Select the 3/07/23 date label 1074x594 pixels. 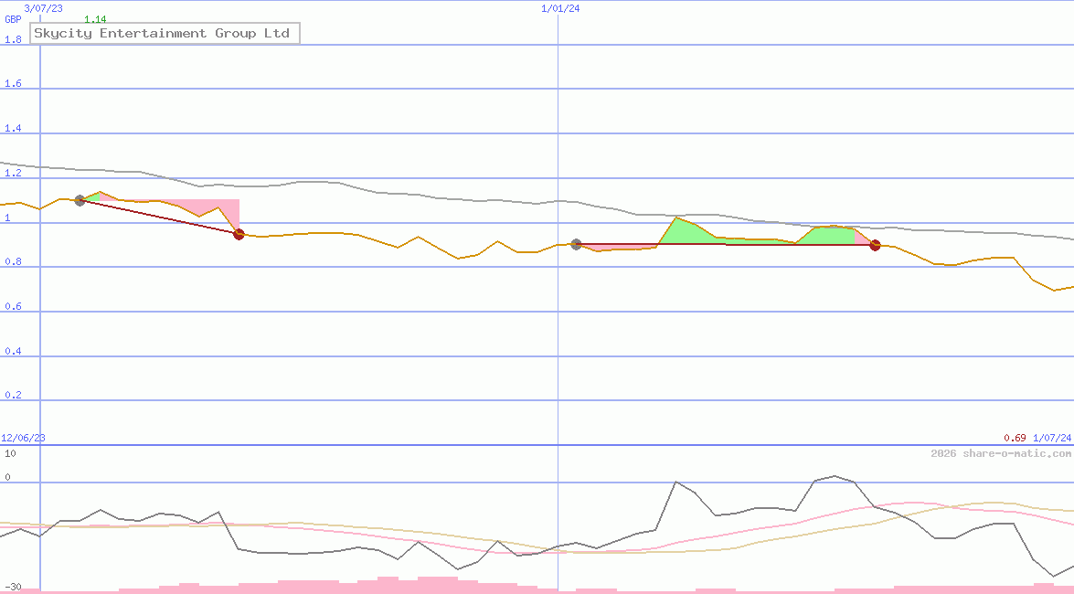[43, 8]
